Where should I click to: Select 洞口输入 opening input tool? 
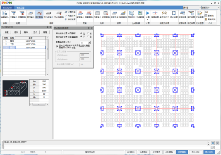pyautogui.click(x=31, y=14)
